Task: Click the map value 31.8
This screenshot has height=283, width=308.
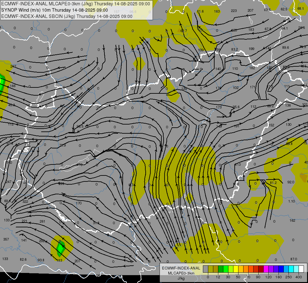Action: tap(96, 223)
